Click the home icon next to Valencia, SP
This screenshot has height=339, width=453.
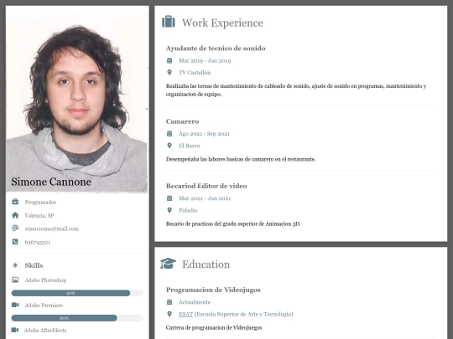tap(15, 215)
